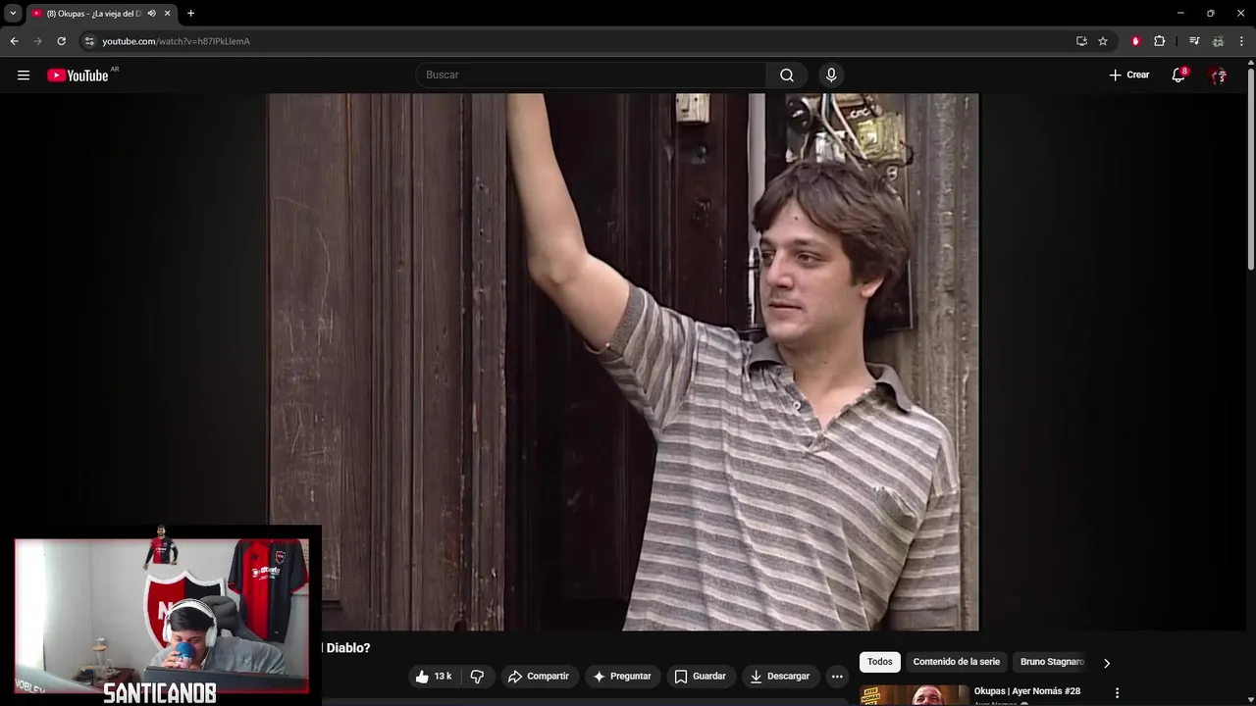Mute the Okupas tab via speaker icon
The height and width of the screenshot is (706, 1256).
(x=151, y=13)
